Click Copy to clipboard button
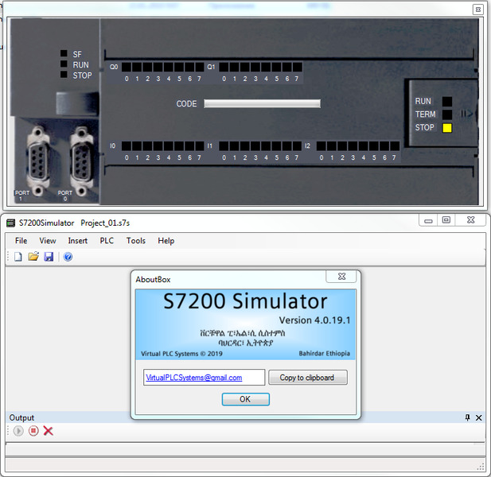Screen dimensions: 491x477 coord(307,378)
